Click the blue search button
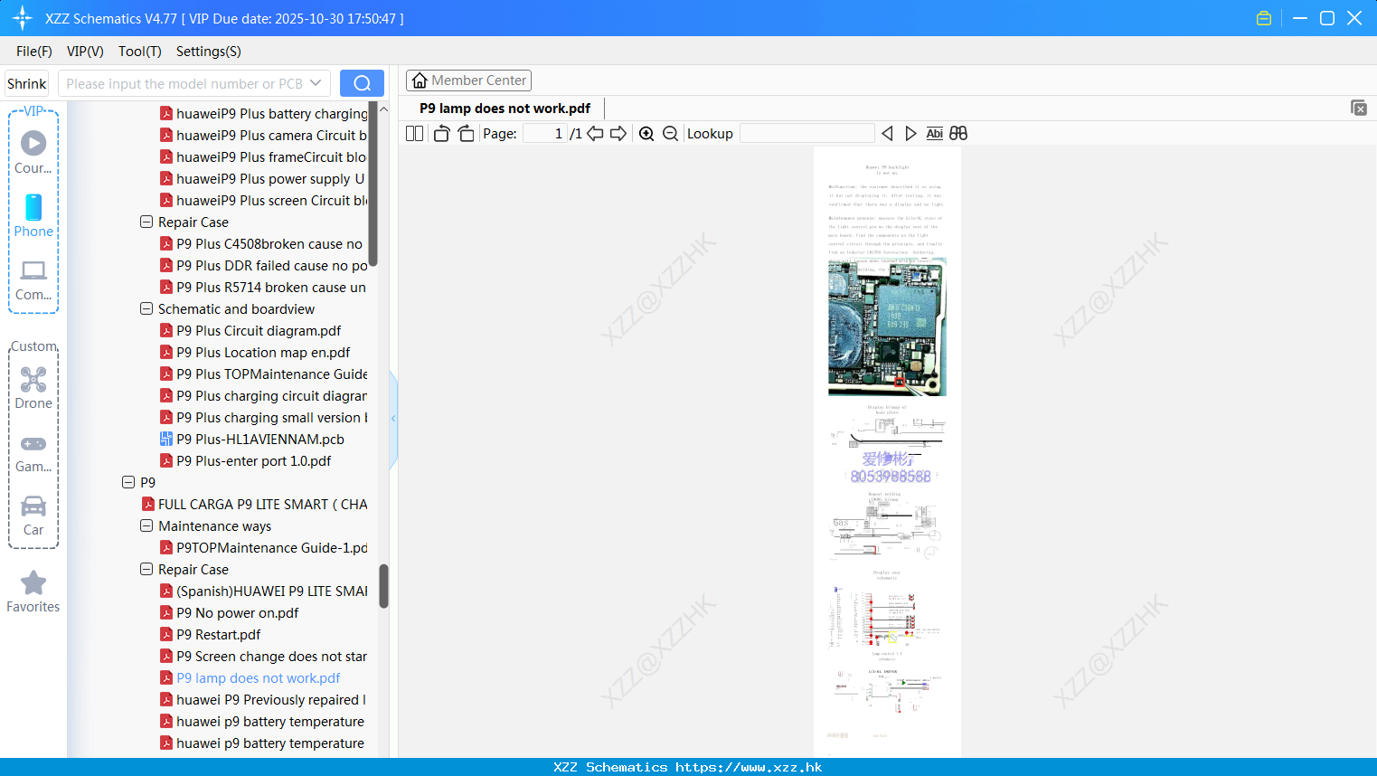Image resolution: width=1377 pixels, height=776 pixels. tap(362, 83)
